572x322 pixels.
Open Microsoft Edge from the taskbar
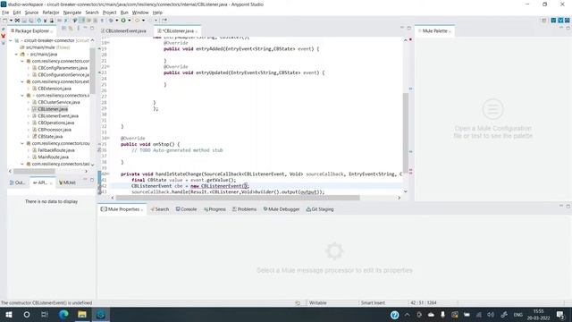(x=63, y=314)
